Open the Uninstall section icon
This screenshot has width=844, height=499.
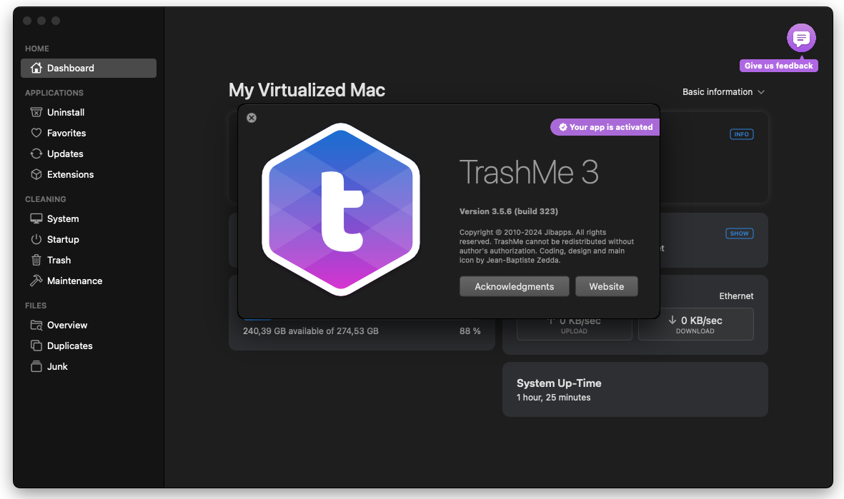click(x=36, y=113)
